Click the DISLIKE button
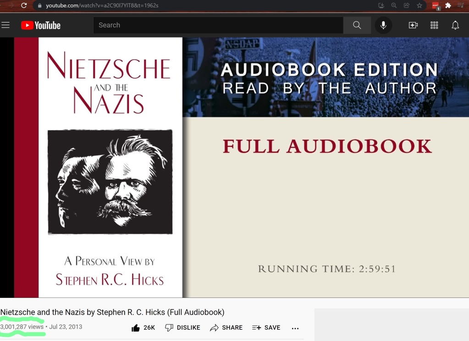Viewport: 469px width, 341px height. point(182,328)
